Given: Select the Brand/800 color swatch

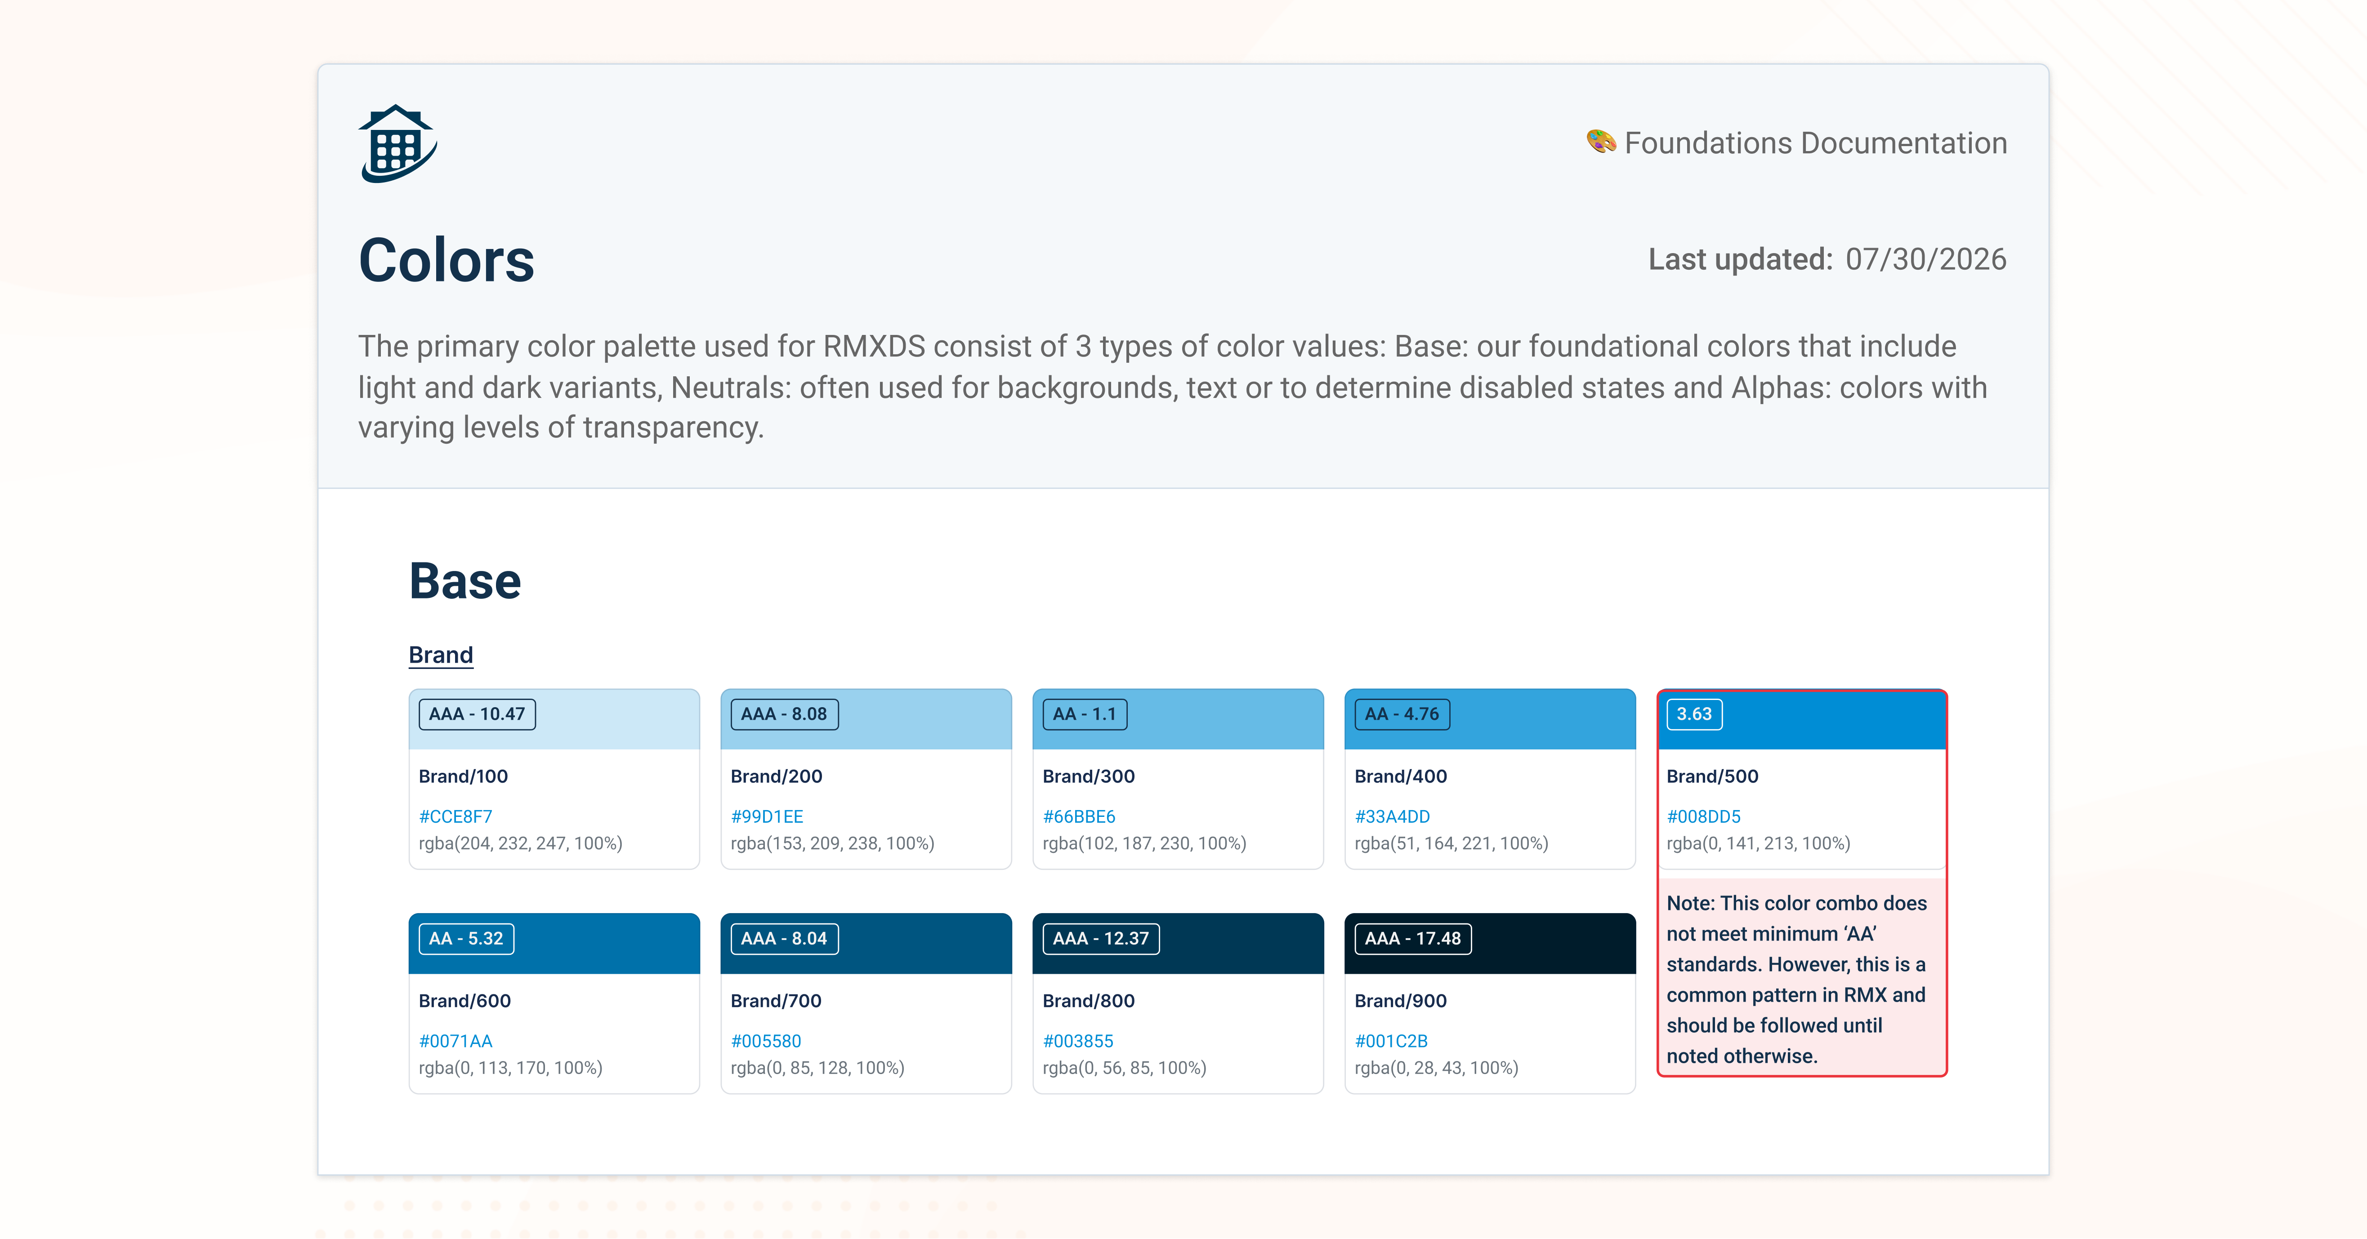Looking at the screenshot, I should tap(1178, 943).
